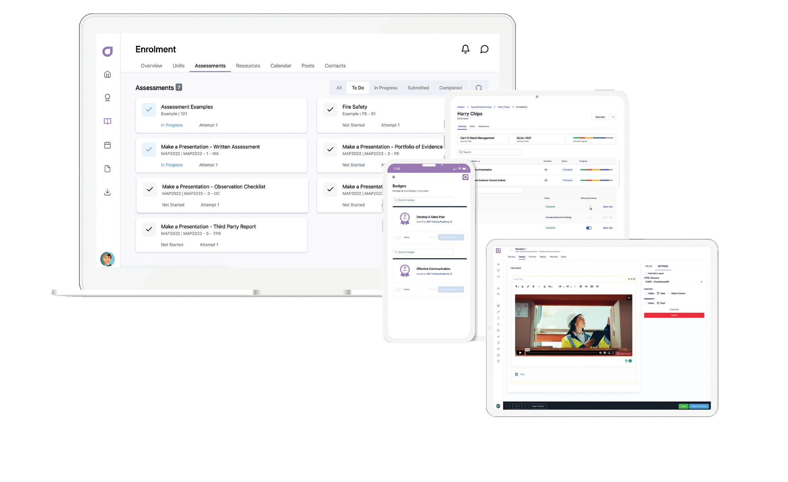Click the user avatar at sidebar bottom
Viewport: 788px width, 482px height.
tap(107, 259)
